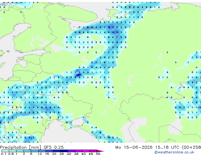Viewport: 201px width, 155px height.
Task: Click the '25' legend scale label
Action: point(62,154)
